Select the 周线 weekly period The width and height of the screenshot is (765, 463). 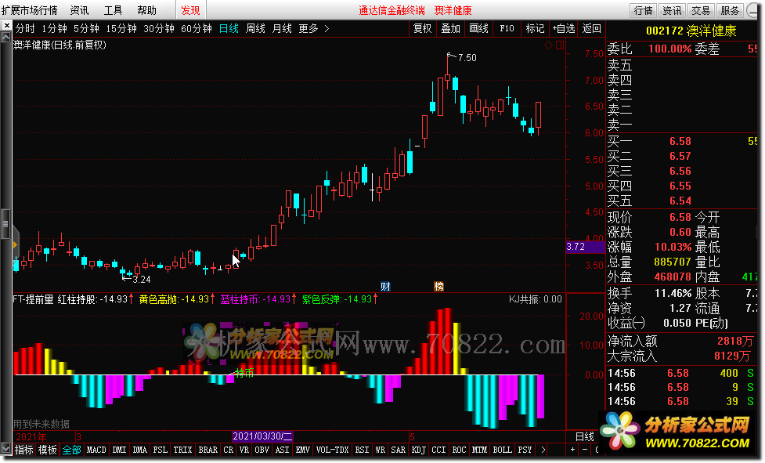click(255, 29)
